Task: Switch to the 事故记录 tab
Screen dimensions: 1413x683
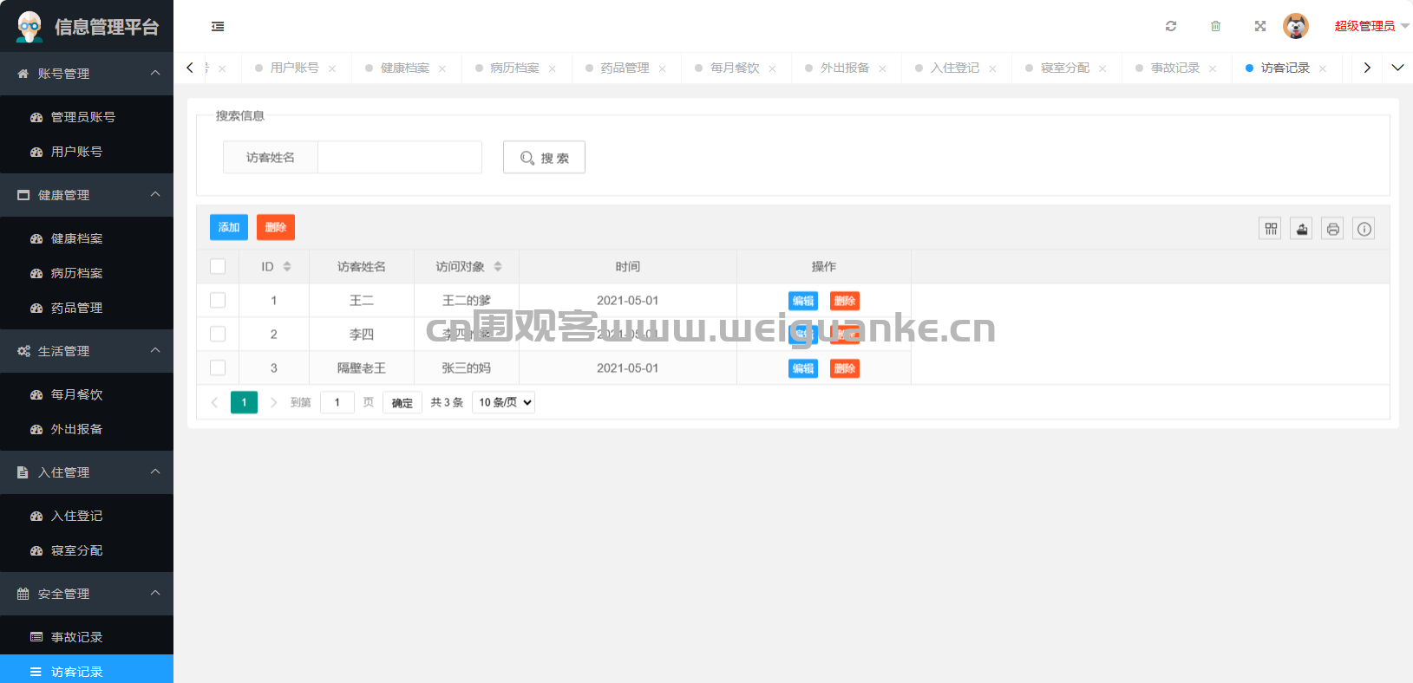Action: pyautogui.click(x=1175, y=68)
